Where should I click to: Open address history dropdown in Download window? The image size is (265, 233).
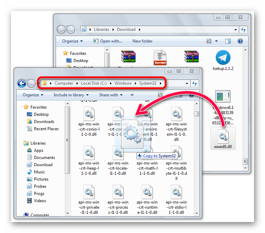point(235,30)
